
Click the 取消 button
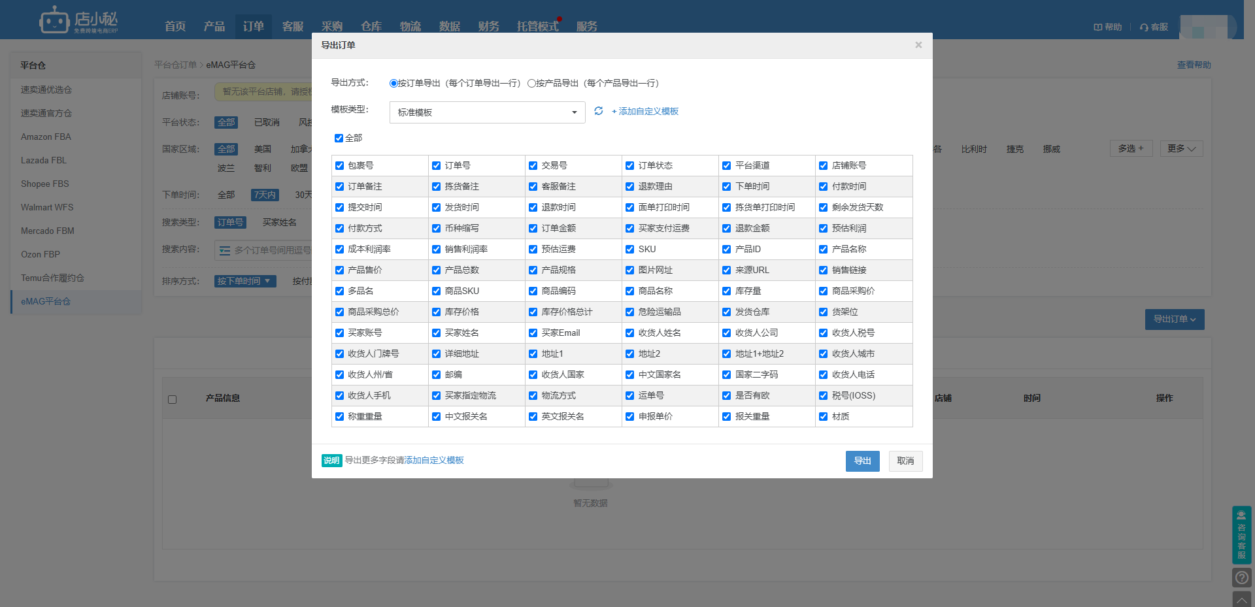click(905, 461)
